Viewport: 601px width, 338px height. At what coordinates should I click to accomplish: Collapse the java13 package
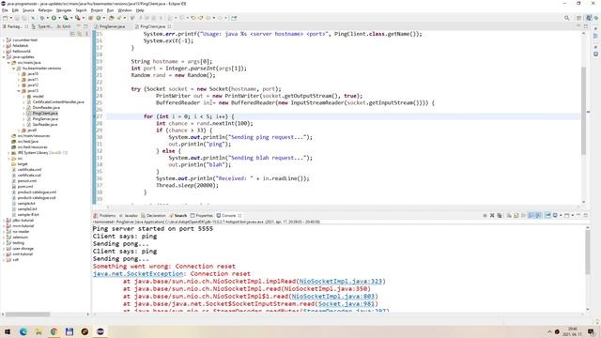tap(19, 91)
